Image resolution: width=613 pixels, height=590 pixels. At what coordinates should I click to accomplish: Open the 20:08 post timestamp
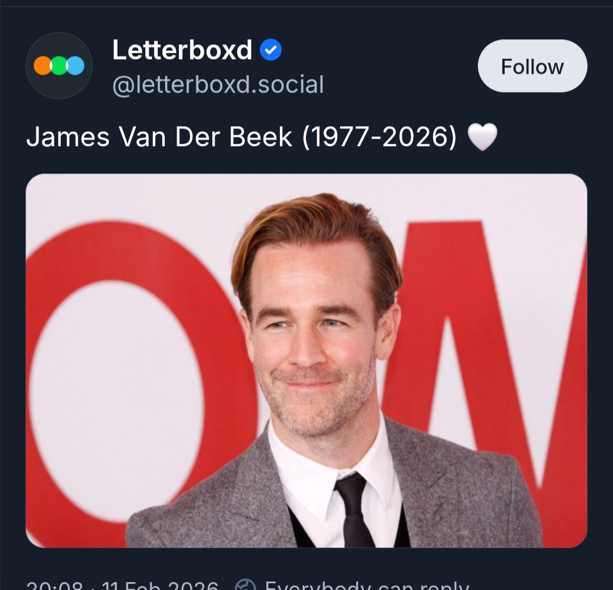[55, 585]
